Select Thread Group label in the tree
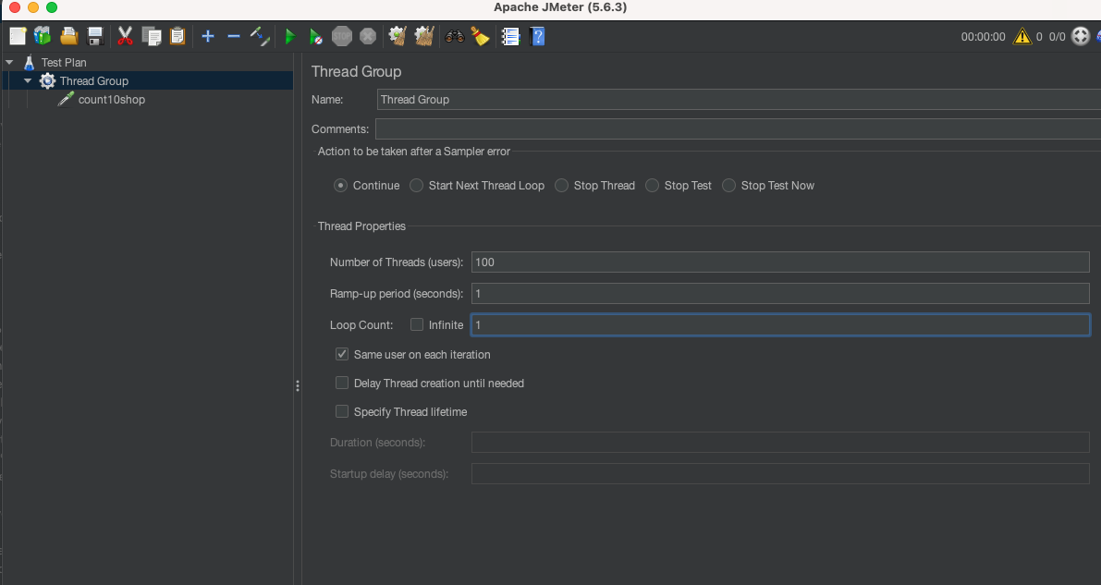This screenshot has width=1101, height=585. click(94, 80)
